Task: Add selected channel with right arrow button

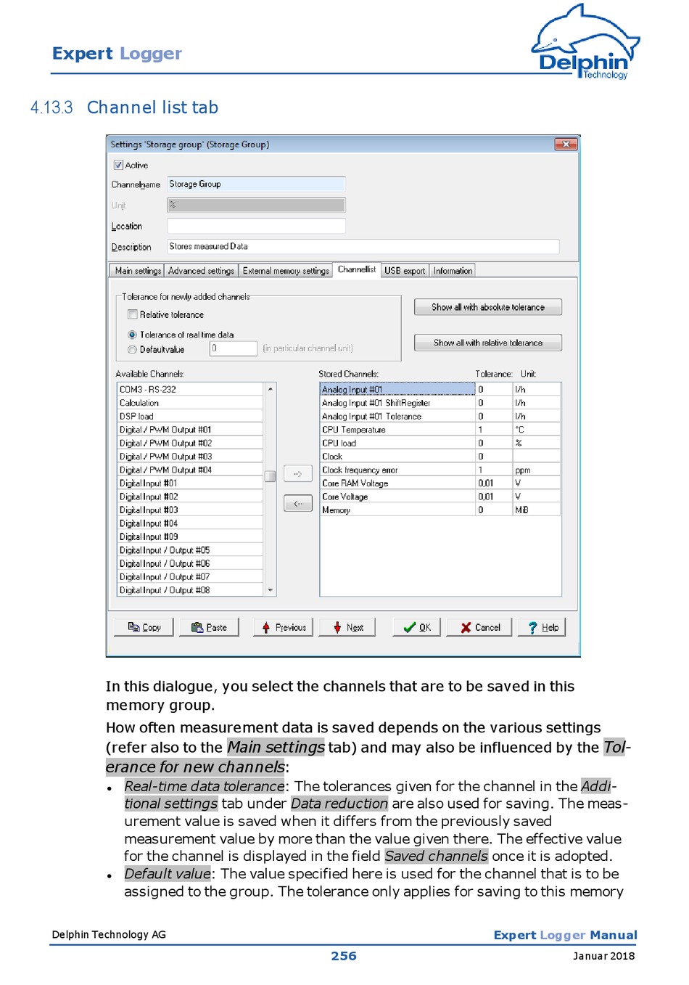Action: pos(297,473)
